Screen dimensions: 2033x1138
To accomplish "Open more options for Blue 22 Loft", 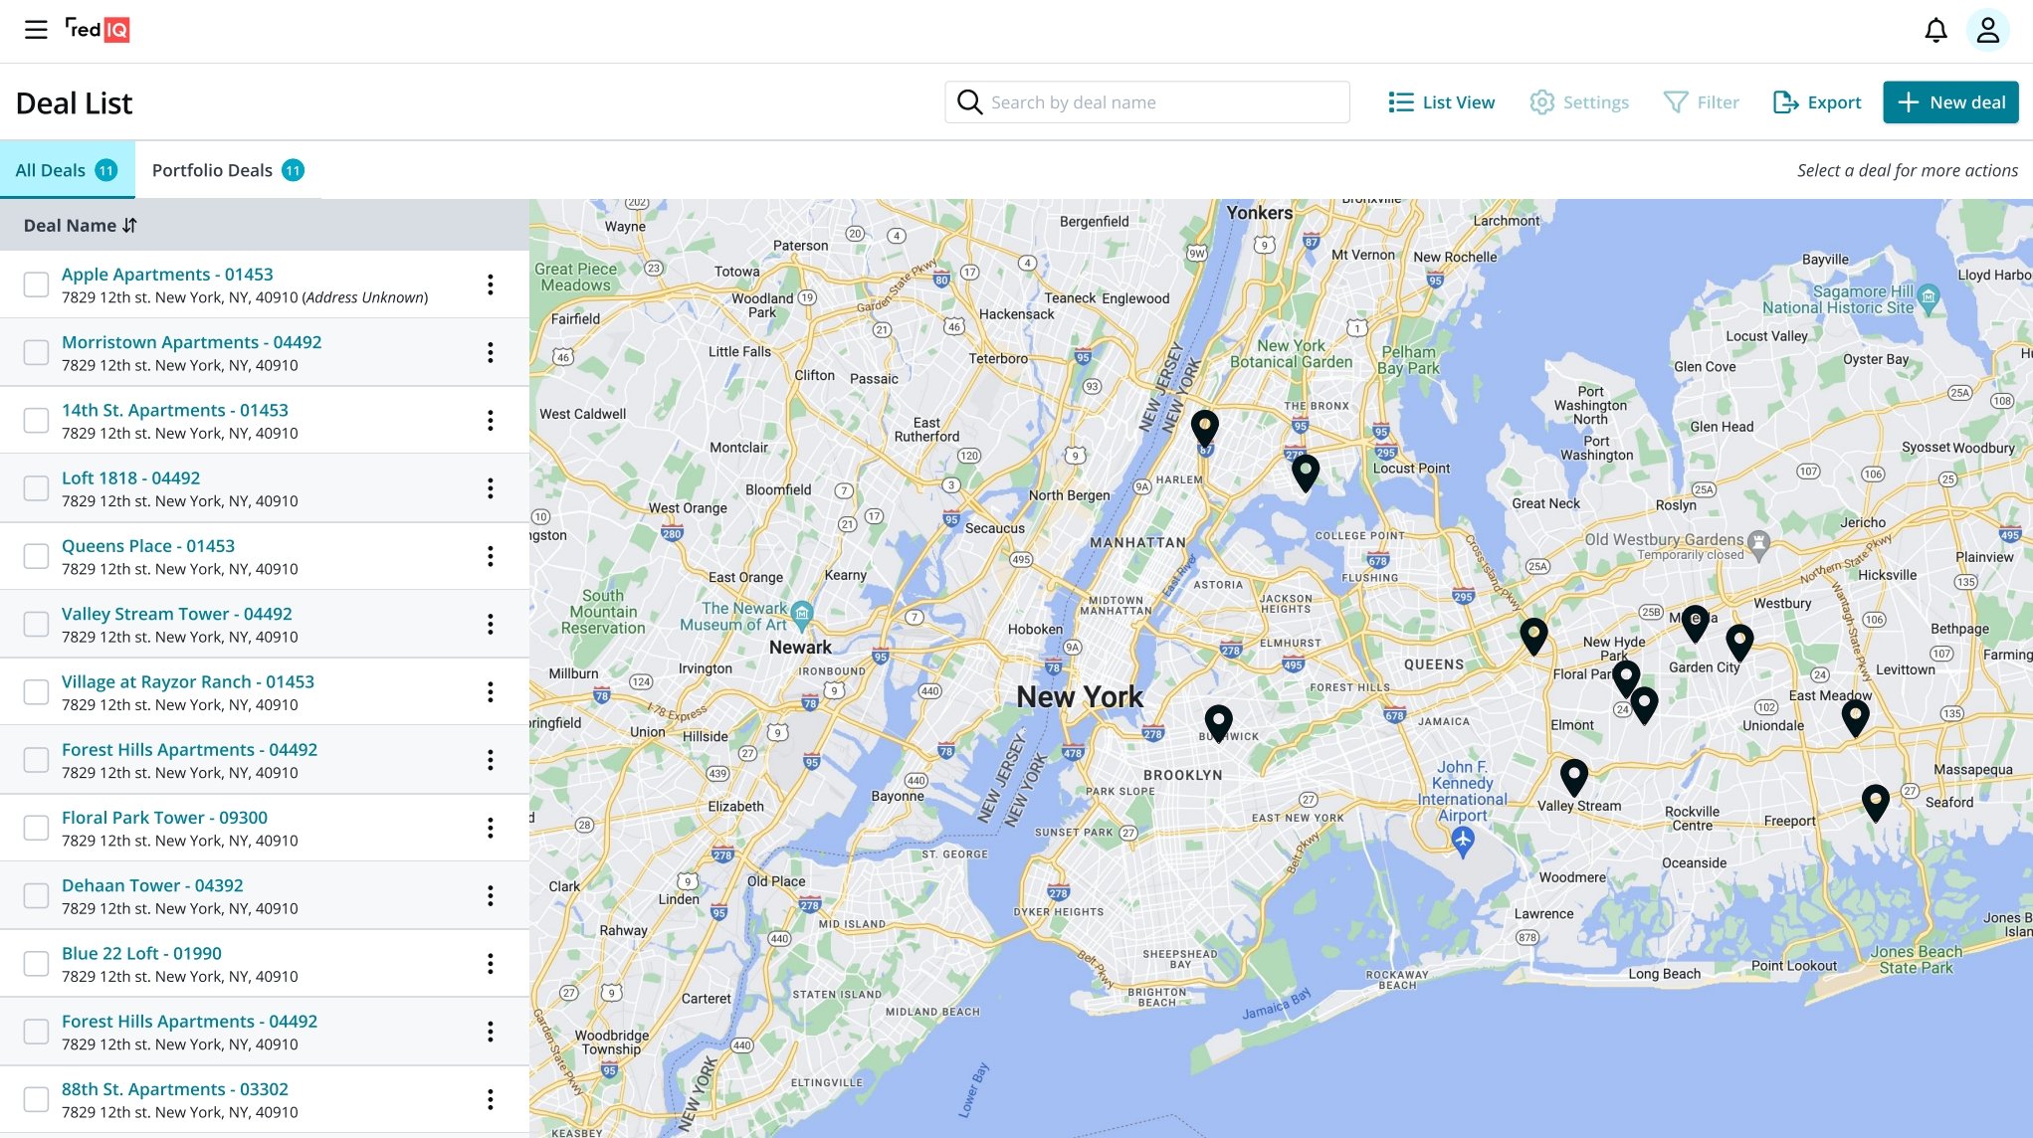I will pos(491,963).
